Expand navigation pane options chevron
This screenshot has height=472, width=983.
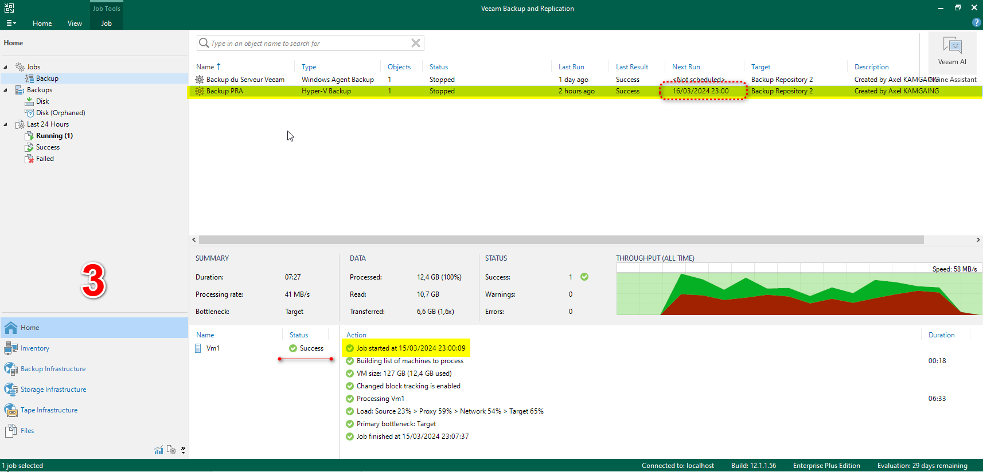tap(183, 450)
